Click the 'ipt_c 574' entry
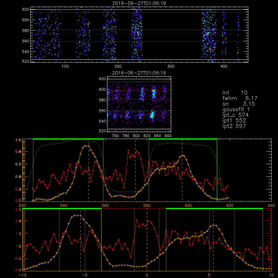 (x=235, y=115)
